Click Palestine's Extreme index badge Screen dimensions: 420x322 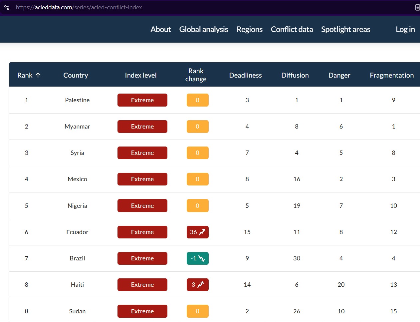[142, 100]
